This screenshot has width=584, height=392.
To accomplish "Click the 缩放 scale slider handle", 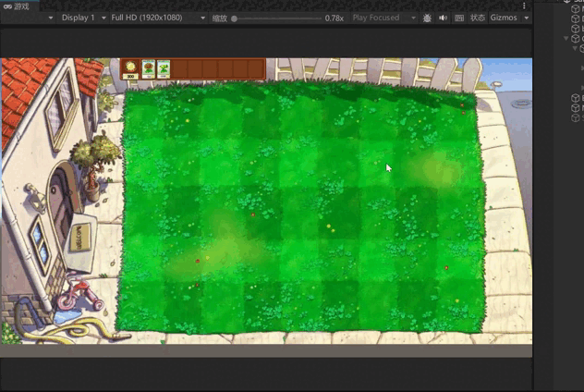I will (x=235, y=18).
